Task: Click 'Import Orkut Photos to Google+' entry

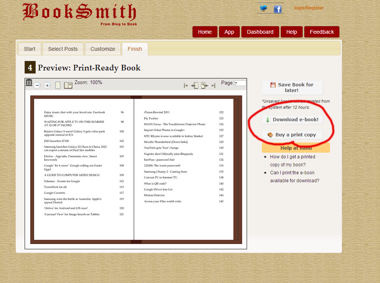Action: [164, 130]
